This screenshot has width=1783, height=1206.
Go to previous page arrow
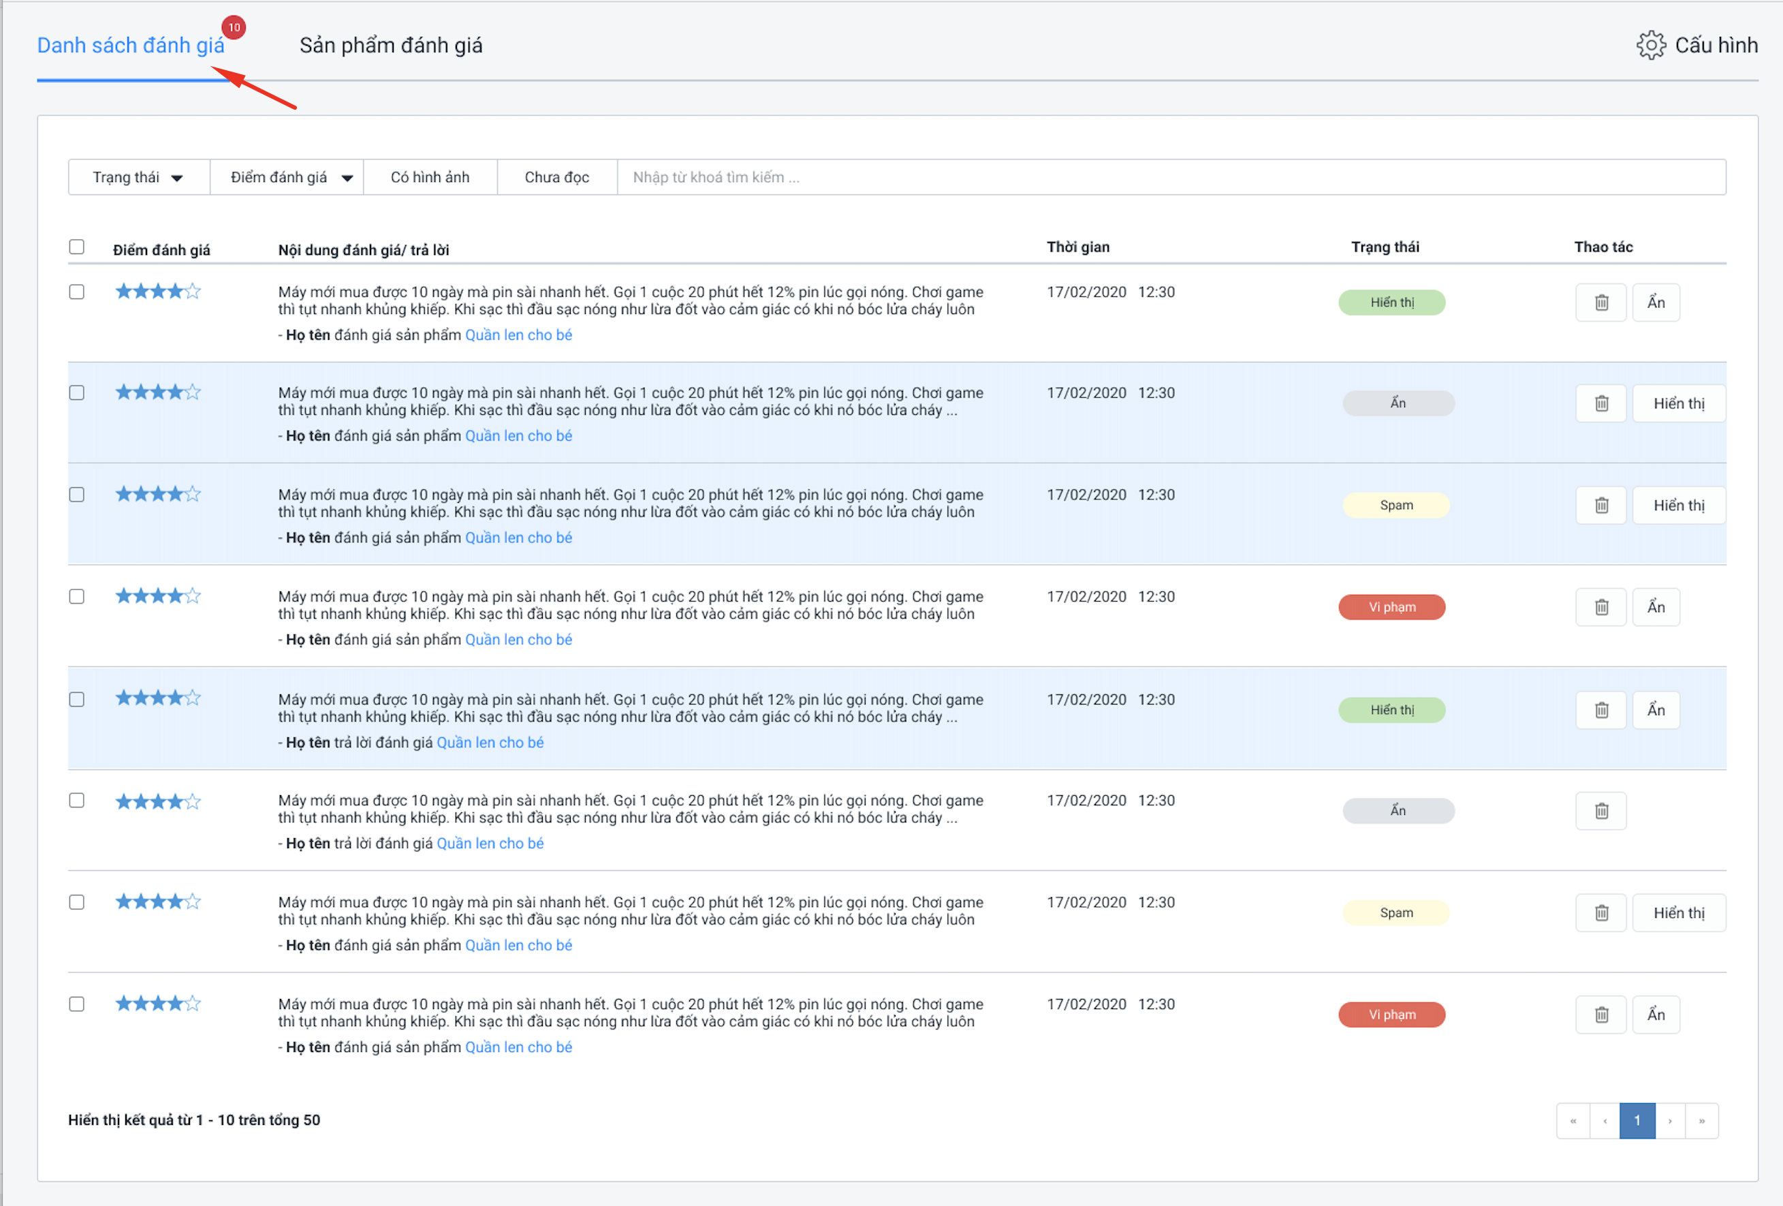click(x=1605, y=1121)
